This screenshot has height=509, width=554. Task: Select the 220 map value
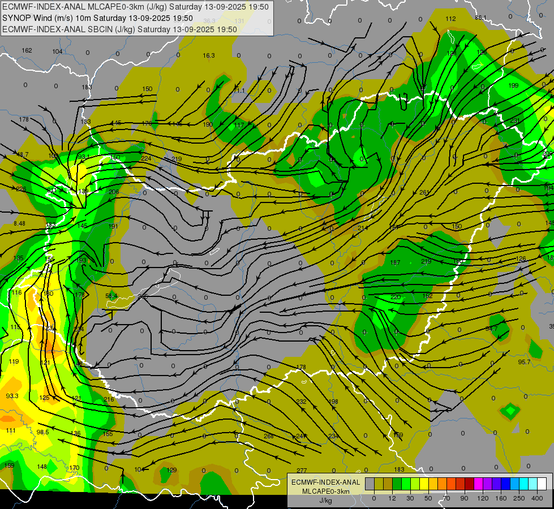pyautogui.click(x=396, y=297)
